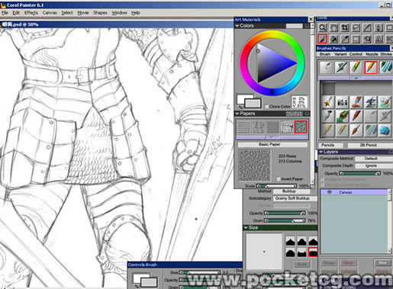The image size is (393, 289).
Task: Open the Movie menu
Action: tap(83, 13)
